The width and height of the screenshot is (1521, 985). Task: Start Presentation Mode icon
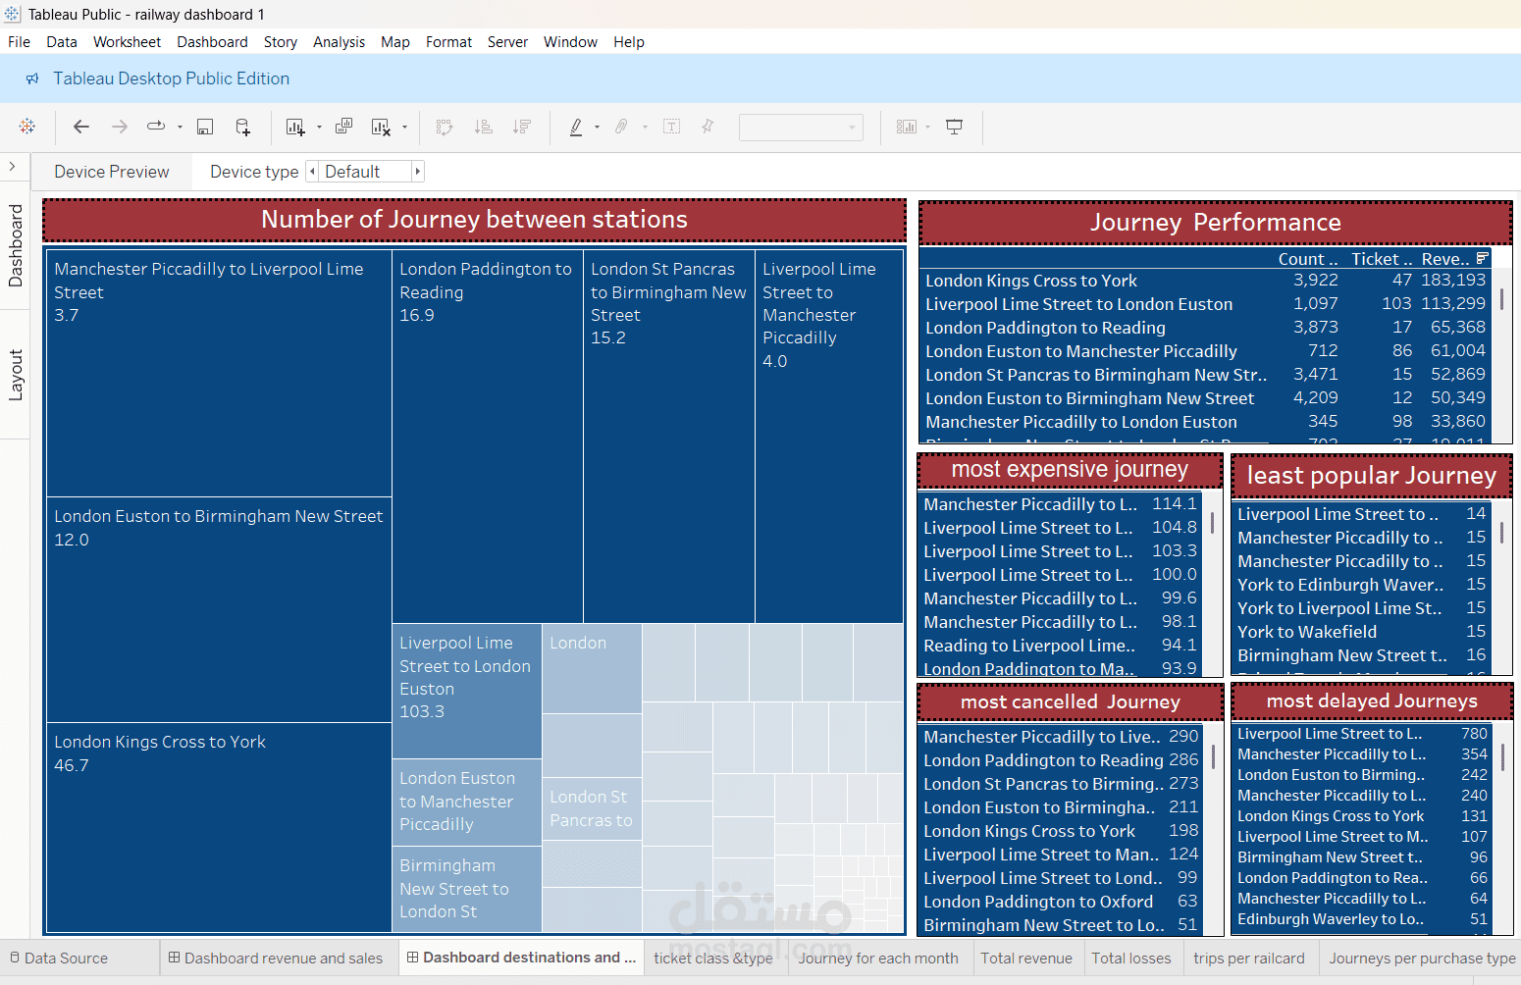click(x=954, y=127)
